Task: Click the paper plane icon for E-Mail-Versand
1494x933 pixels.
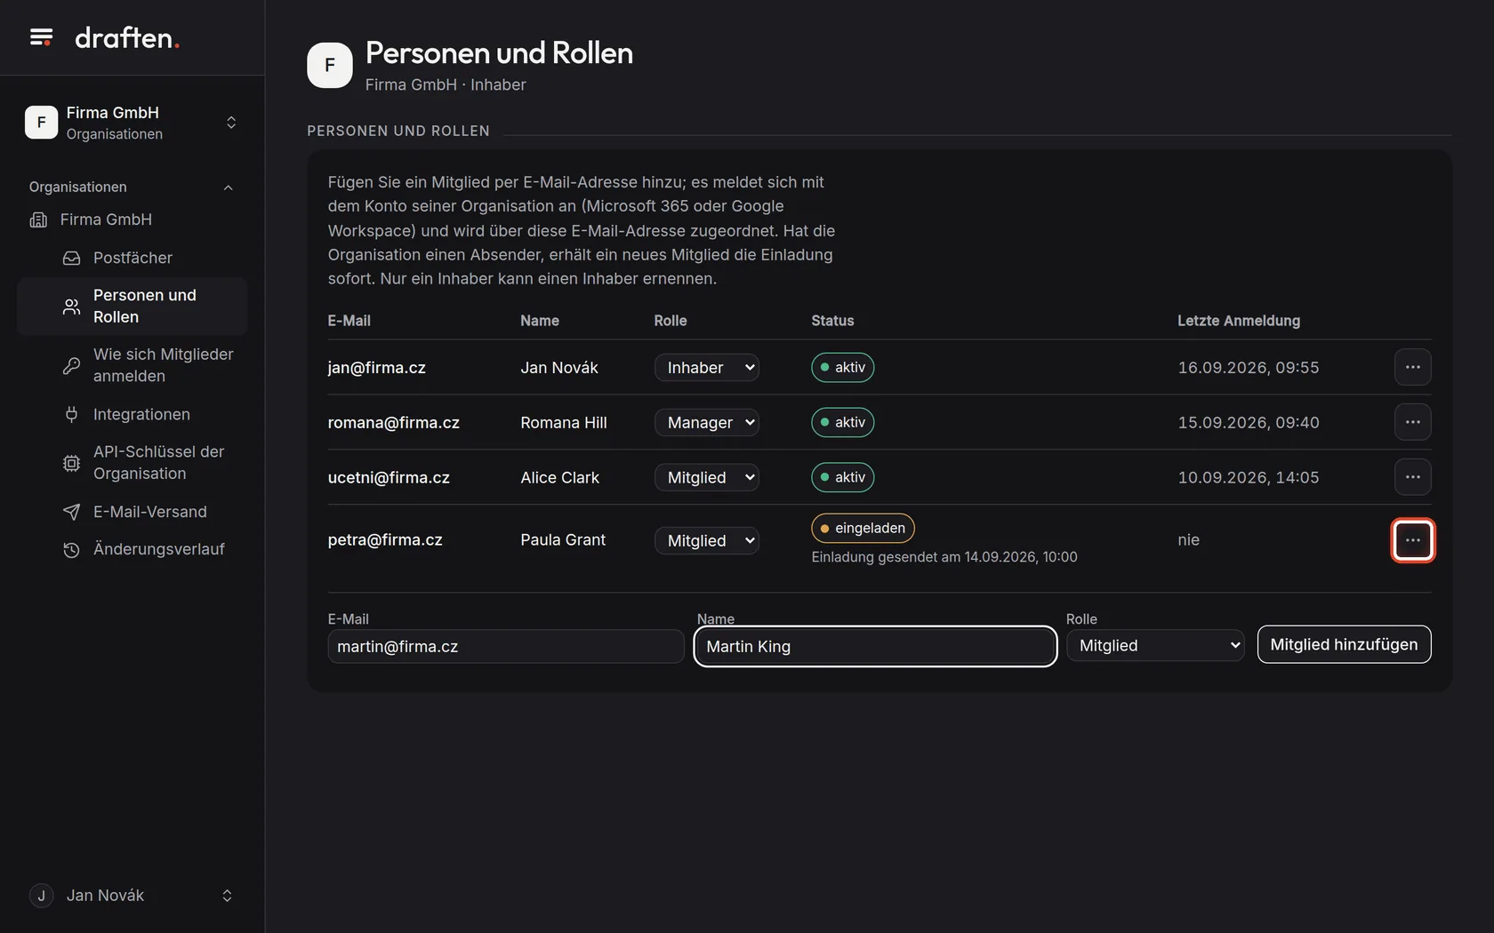Action: coord(71,512)
